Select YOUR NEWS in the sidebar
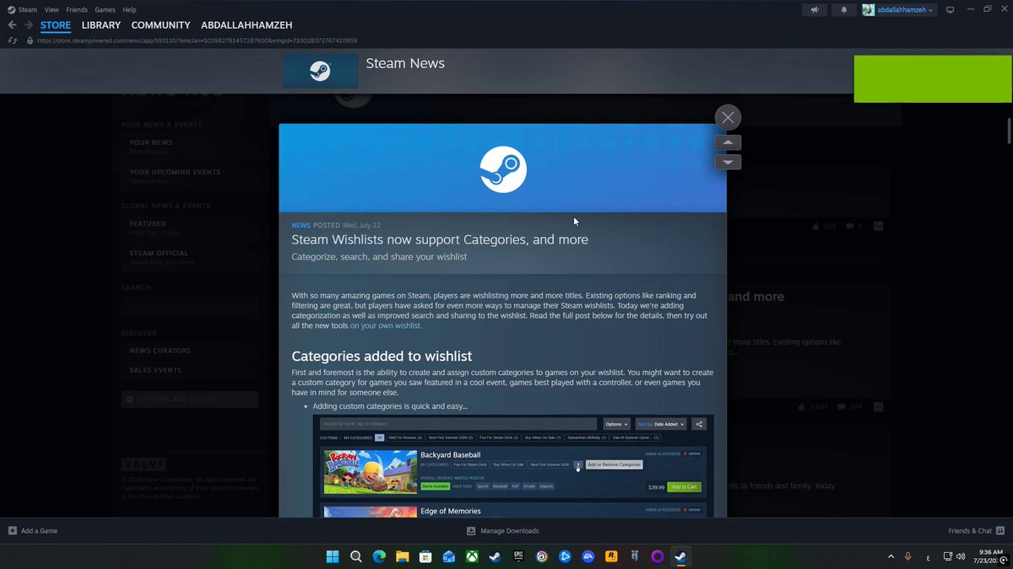Image resolution: width=1013 pixels, height=569 pixels. coord(151,142)
